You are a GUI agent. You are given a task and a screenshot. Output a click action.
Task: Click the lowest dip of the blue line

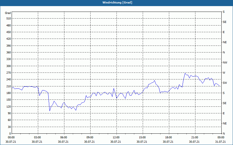tap(50, 111)
